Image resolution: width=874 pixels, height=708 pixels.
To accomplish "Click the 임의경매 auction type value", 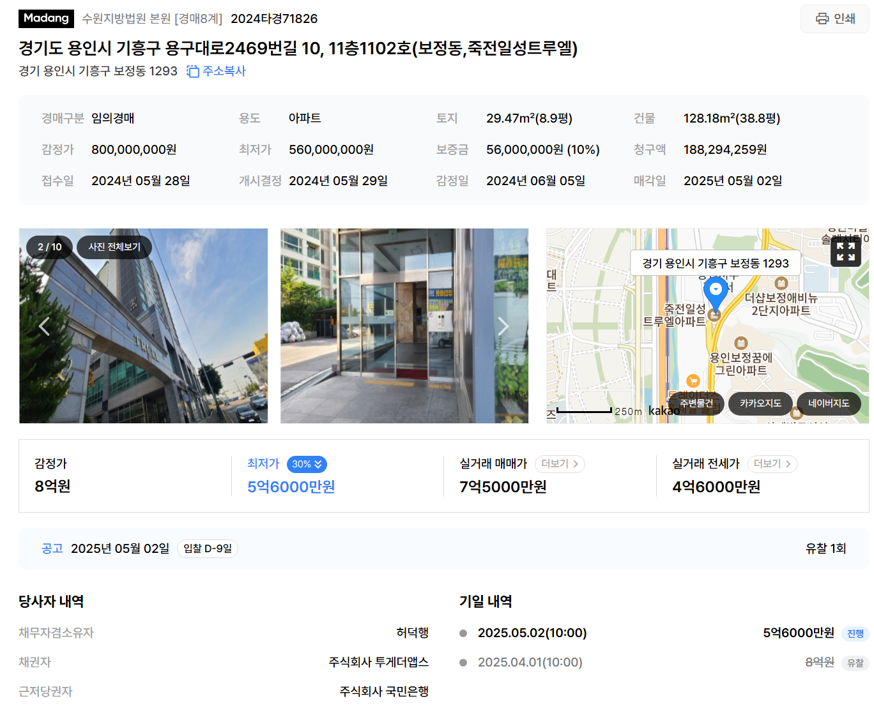I will pyautogui.click(x=113, y=118).
